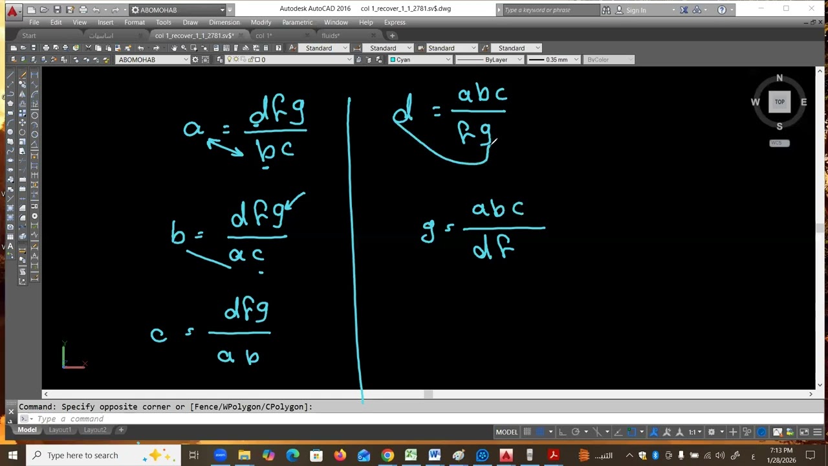Image resolution: width=828 pixels, height=466 pixels.
Task: Switch to the Start tab
Action: point(29,36)
